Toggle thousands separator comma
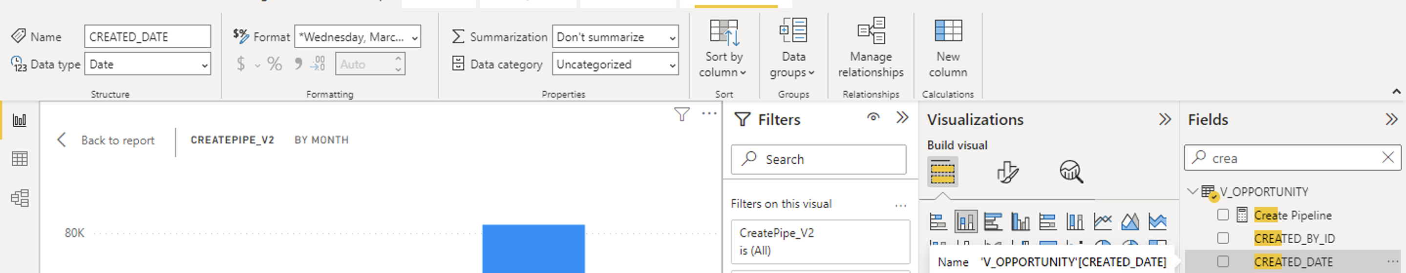The height and width of the screenshot is (273, 1406). 298,64
